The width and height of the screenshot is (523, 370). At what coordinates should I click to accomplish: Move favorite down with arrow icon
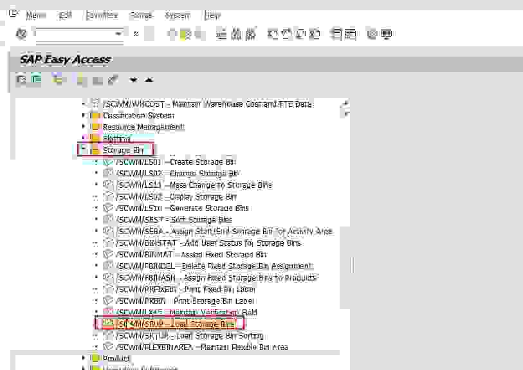tap(133, 80)
